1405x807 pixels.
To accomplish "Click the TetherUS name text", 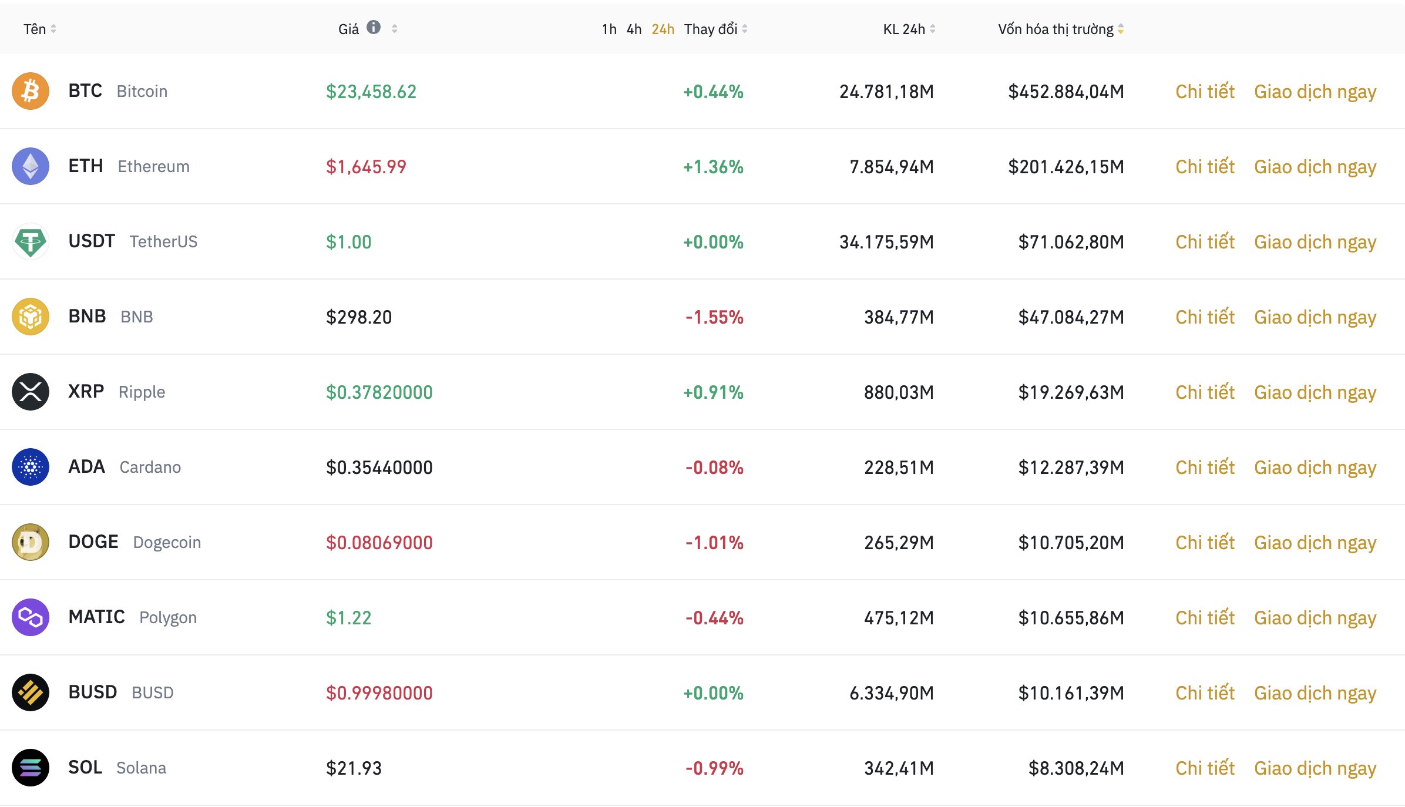I will (163, 242).
